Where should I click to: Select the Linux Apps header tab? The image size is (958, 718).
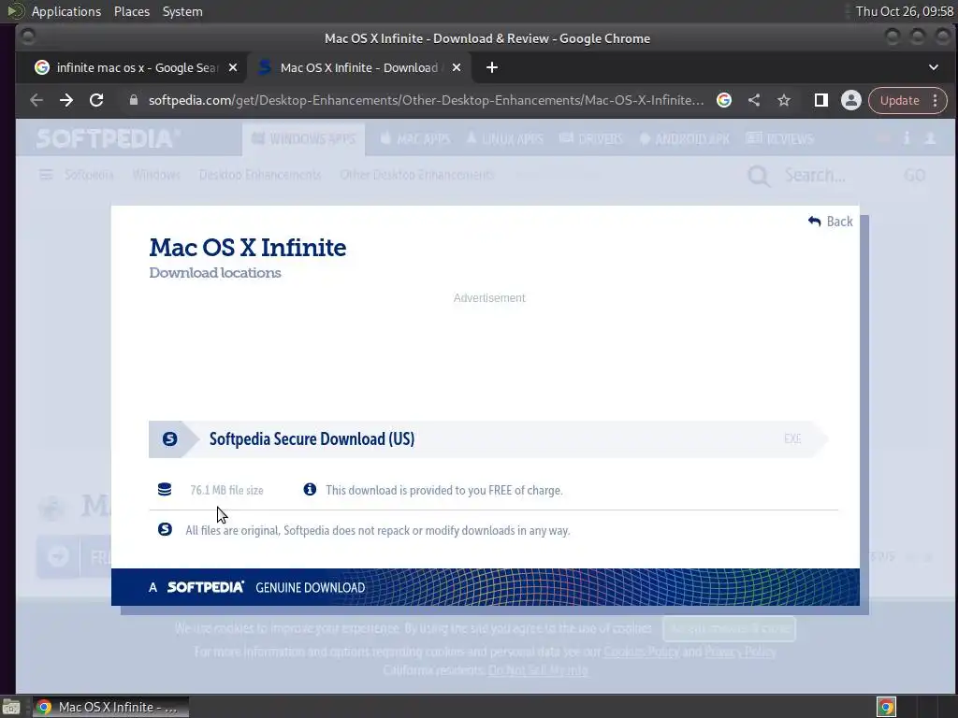point(504,138)
